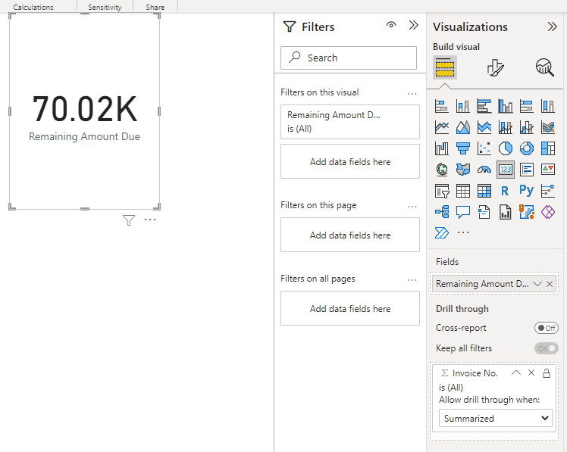Screen dimensions: 567x452
Task: Click visual-level Add data fields here well
Action: tap(350, 161)
